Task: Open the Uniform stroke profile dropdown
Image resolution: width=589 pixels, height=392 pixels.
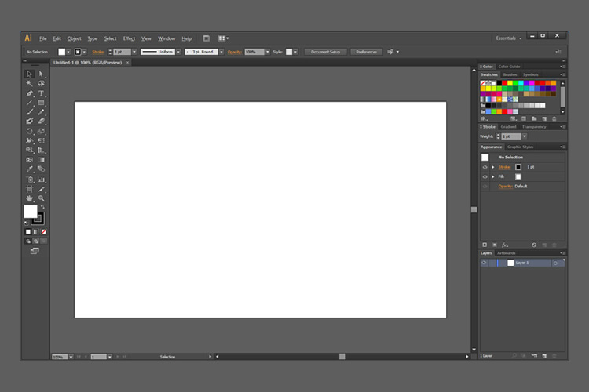Action: pos(178,52)
